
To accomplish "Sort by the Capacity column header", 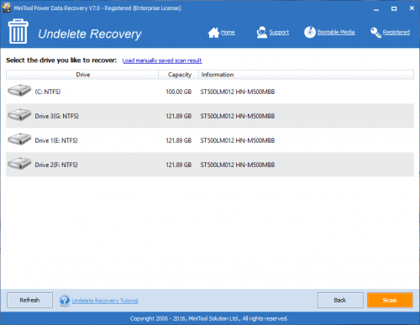I will [179, 75].
